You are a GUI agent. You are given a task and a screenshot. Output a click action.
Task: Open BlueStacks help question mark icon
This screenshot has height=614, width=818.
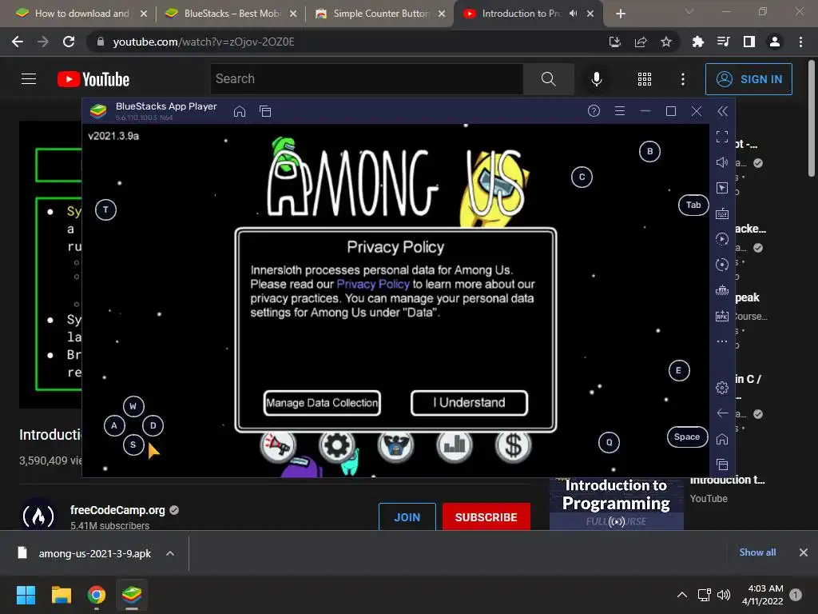click(x=594, y=110)
